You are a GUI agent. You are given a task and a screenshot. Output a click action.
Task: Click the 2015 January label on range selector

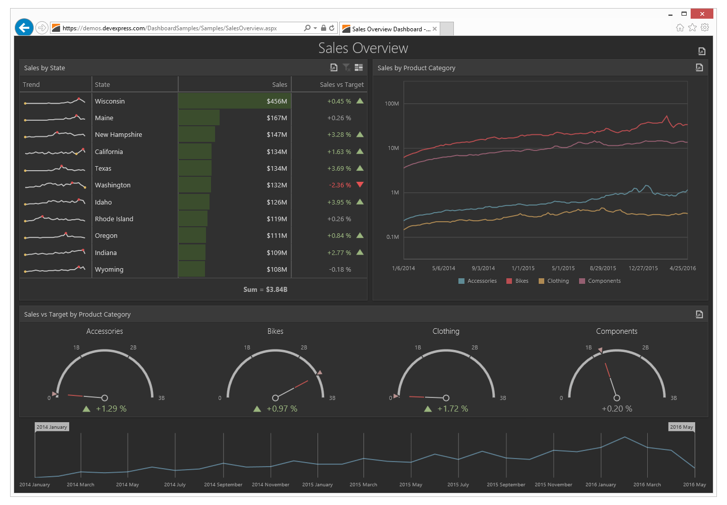[318, 485]
